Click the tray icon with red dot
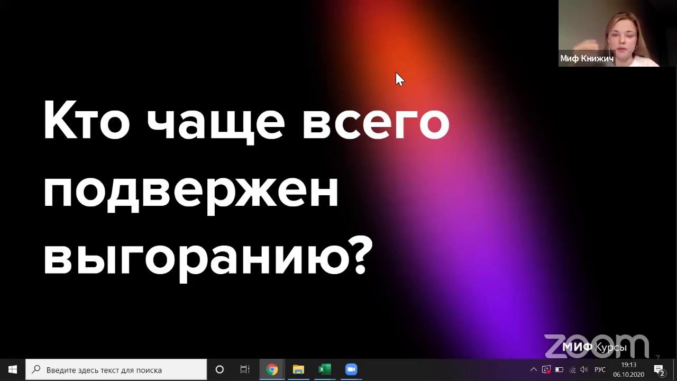 click(546, 369)
